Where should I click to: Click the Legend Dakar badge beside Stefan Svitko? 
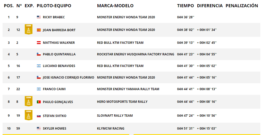pyautogui.click(x=28, y=115)
